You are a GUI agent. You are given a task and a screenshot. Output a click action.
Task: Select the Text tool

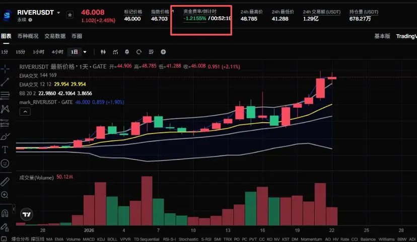(x=5, y=149)
